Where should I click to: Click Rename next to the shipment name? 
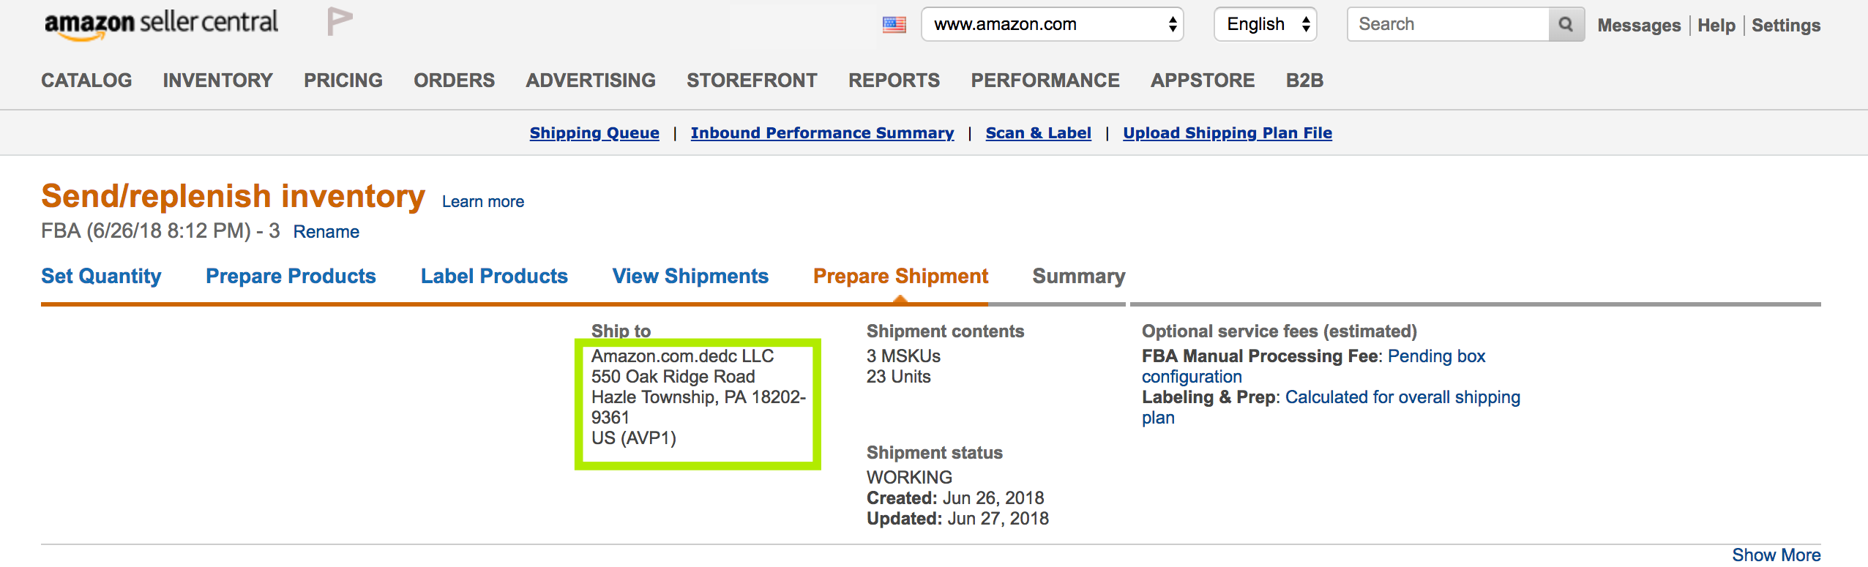point(326,232)
